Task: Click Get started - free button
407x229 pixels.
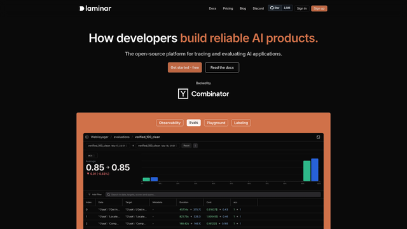Action: [184, 67]
